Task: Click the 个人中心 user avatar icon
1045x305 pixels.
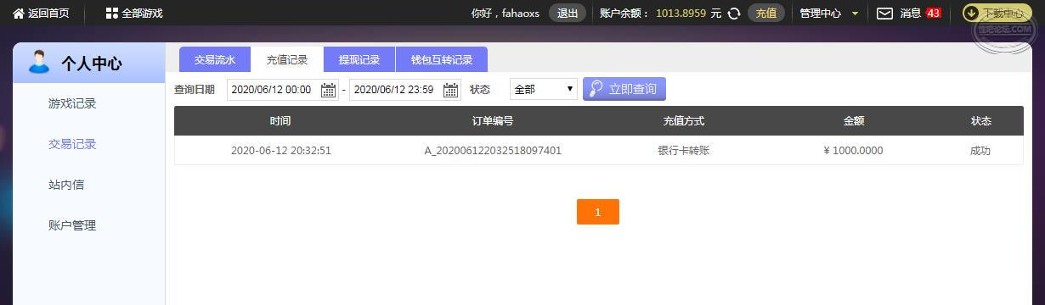Action: pyautogui.click(x=39, y=62)
